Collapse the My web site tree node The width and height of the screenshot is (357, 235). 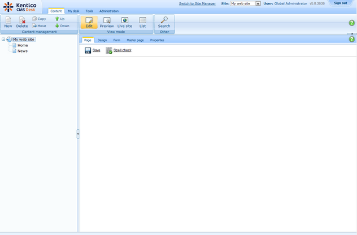[x=3, y=40]
